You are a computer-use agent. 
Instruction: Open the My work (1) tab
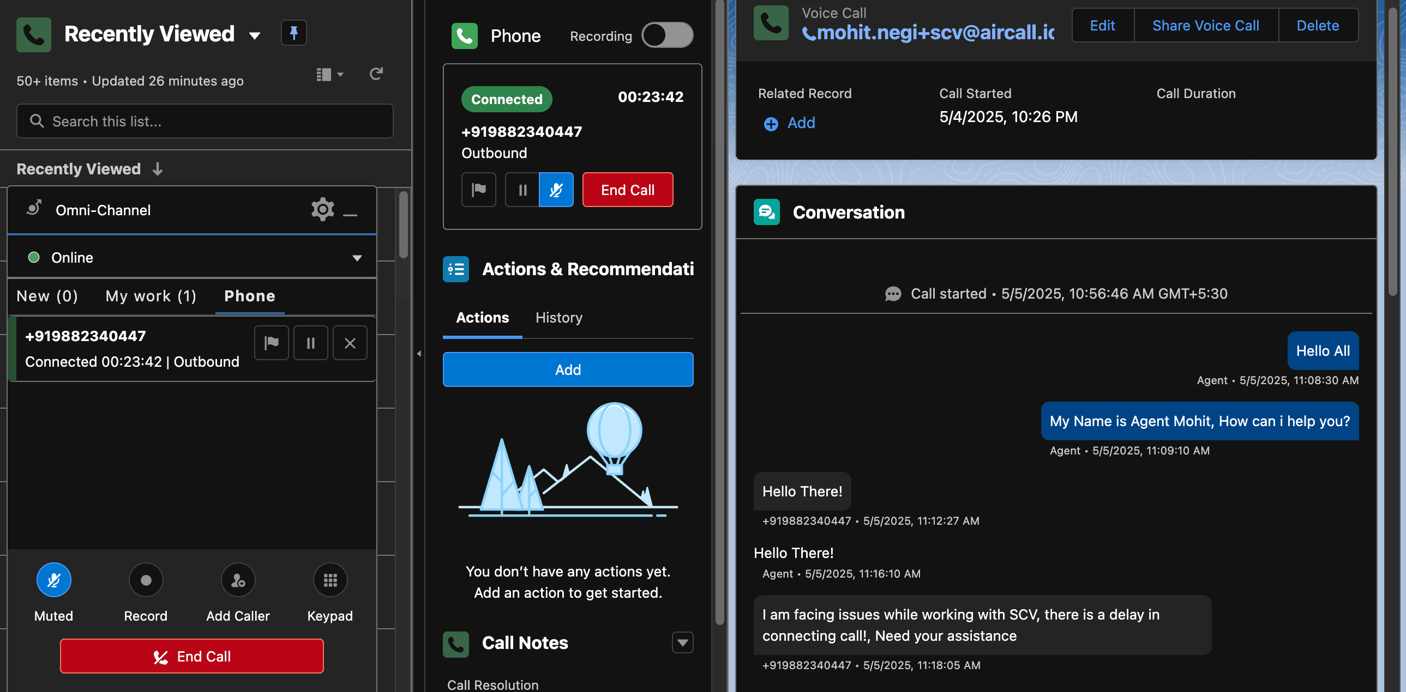(151, 295)
